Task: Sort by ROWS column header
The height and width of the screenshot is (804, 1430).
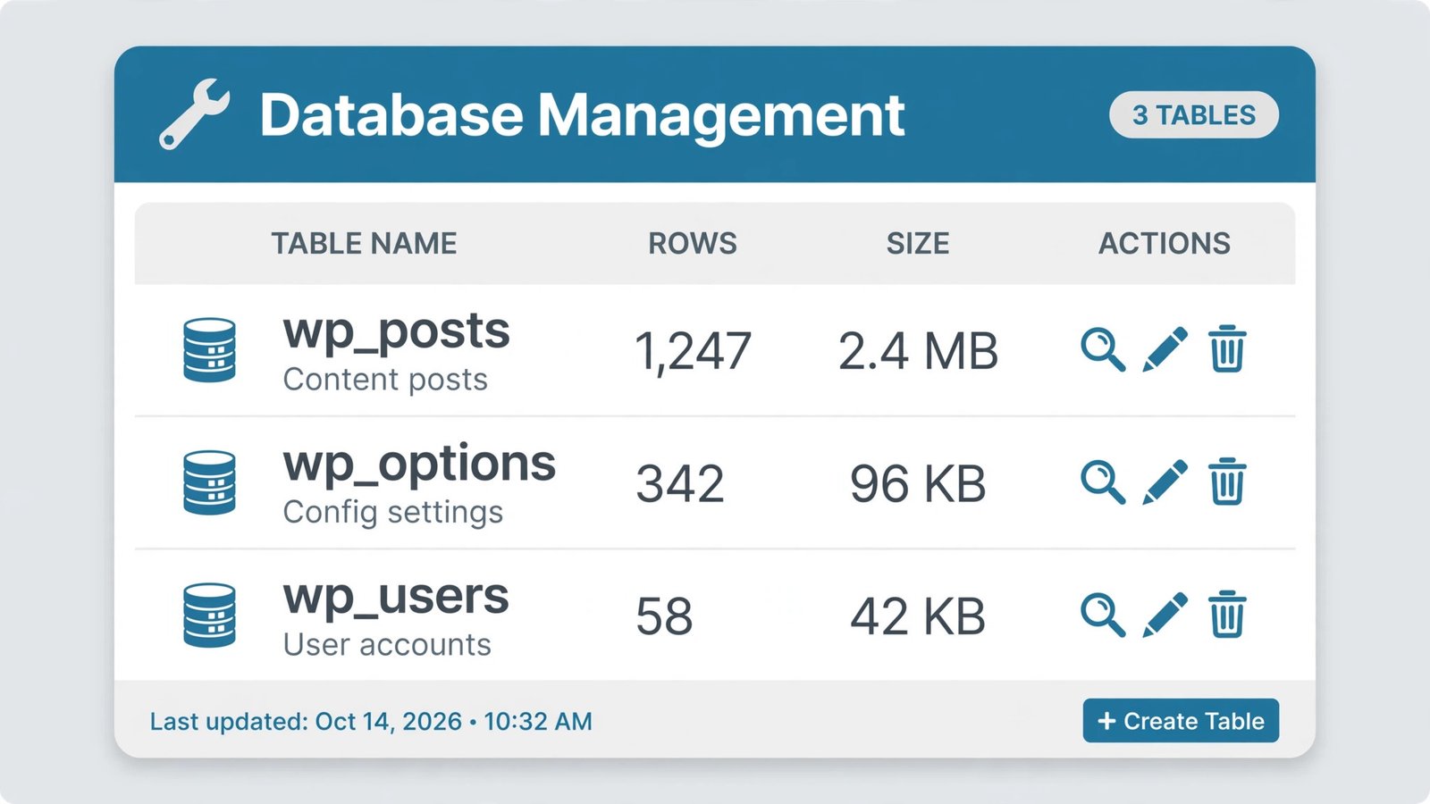Action: (693, 243)
